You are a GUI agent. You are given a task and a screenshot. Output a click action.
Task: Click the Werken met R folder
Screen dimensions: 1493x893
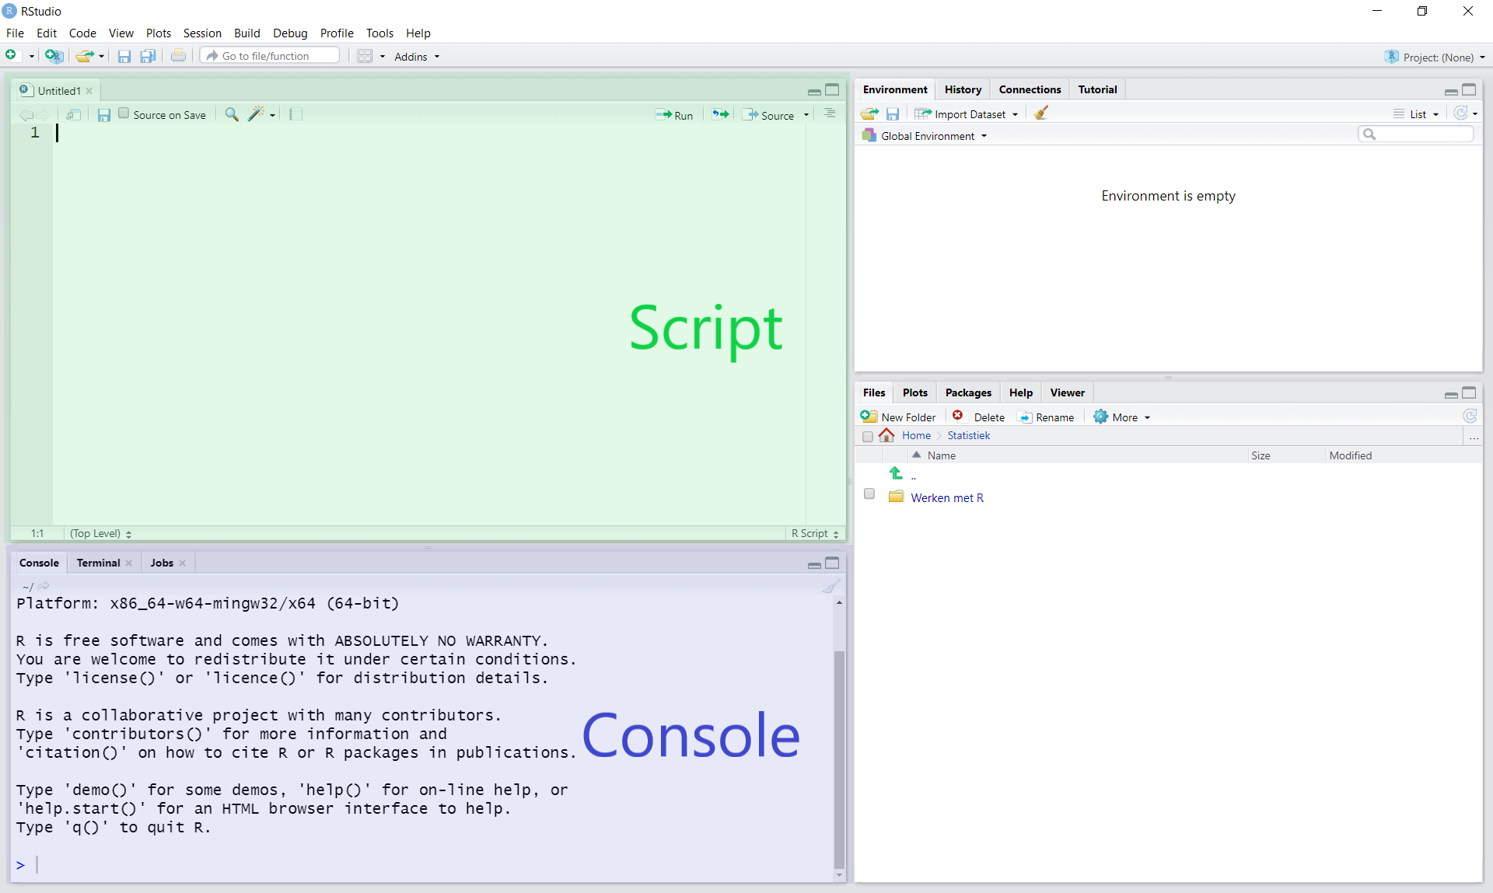pos(947,497)
